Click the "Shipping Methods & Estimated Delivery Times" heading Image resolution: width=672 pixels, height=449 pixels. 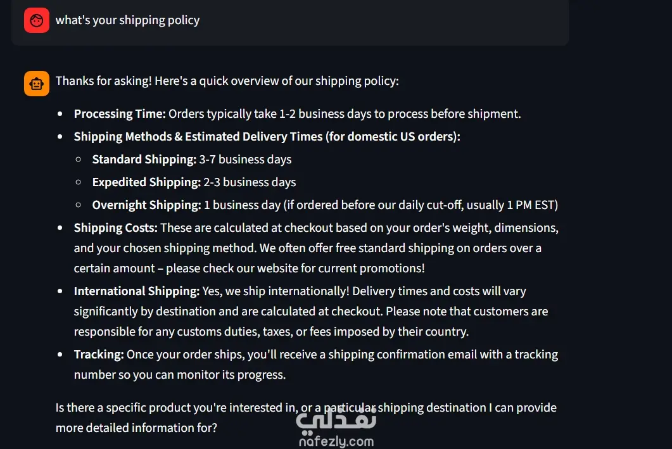click(267, 137)
